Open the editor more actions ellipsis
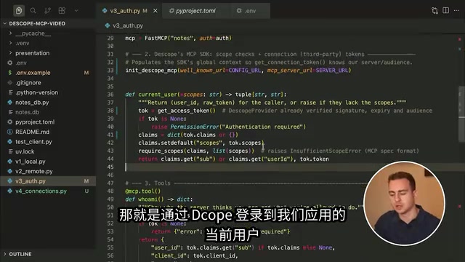The height and width of the screenshot is (262, 465). [456, 10]
